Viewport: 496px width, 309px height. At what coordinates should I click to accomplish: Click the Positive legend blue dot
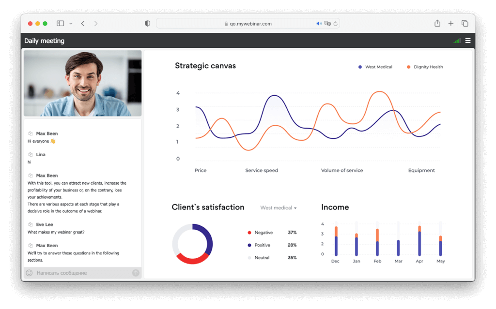(249, 245)
